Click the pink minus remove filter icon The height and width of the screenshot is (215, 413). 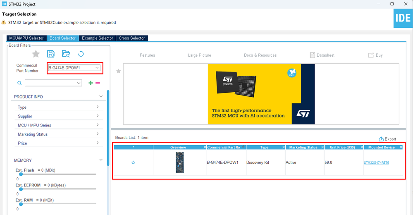(98, 83)
